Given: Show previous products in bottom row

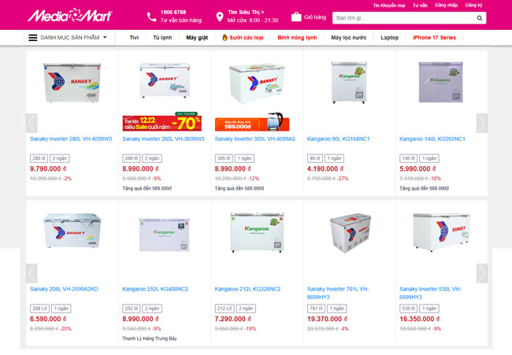Looking at the screenshot, I should point(32,273).
